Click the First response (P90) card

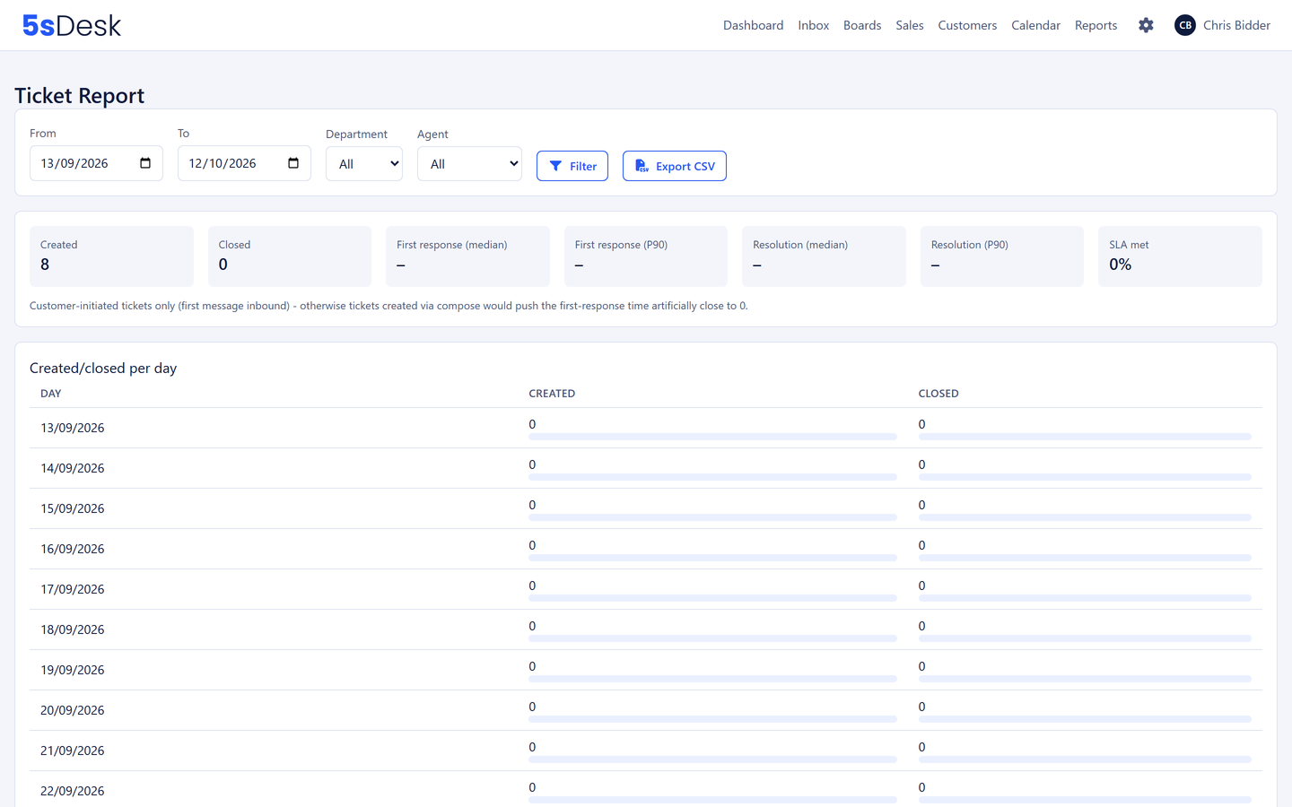[646, 256]
